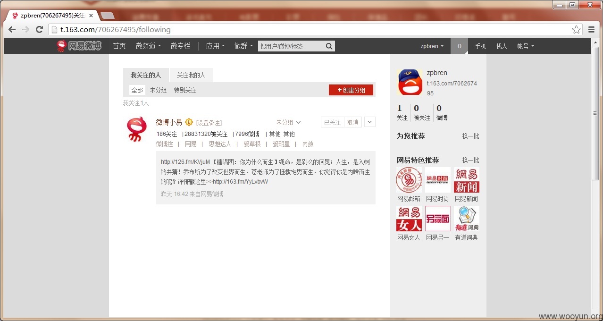Open the http://126.fm/KVjuM link
Screen dimensions: 603x321
point(185,161)
